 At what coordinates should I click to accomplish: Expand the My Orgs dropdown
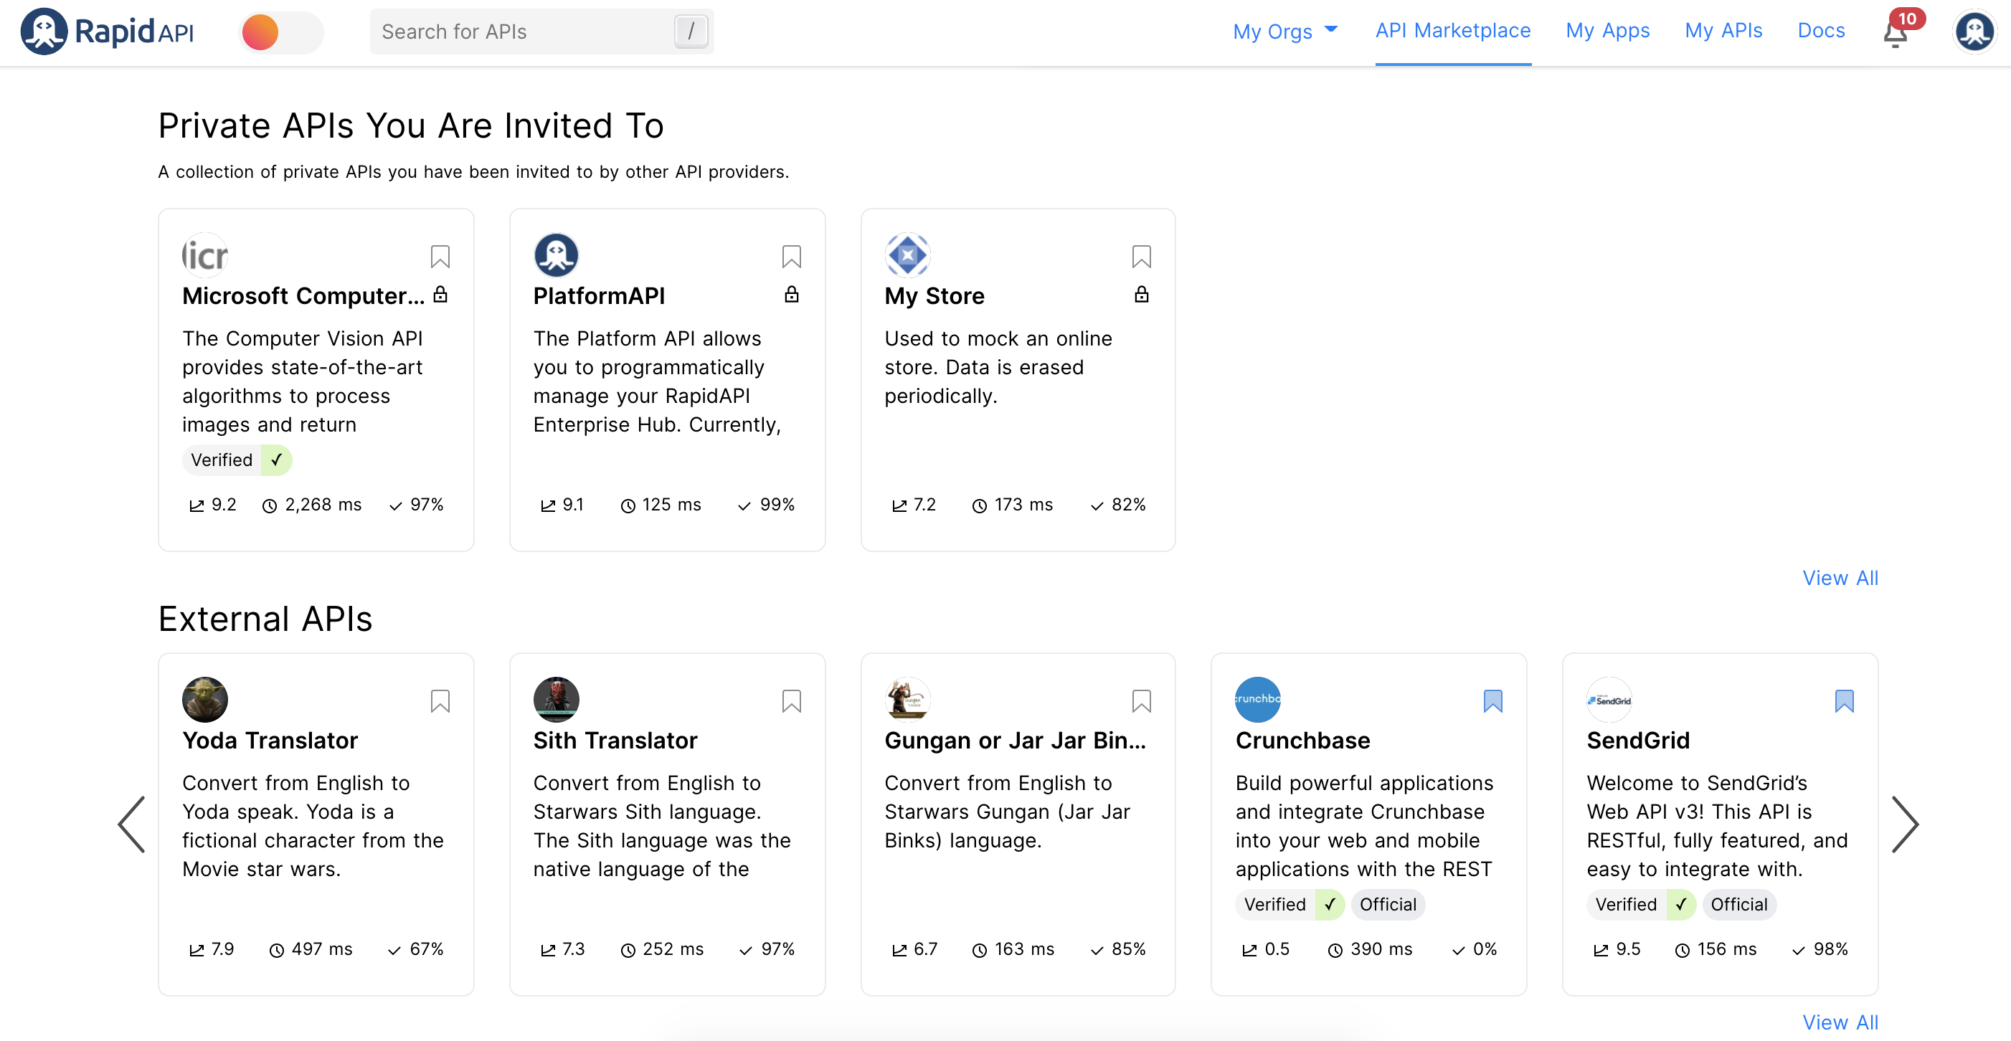1284,32
